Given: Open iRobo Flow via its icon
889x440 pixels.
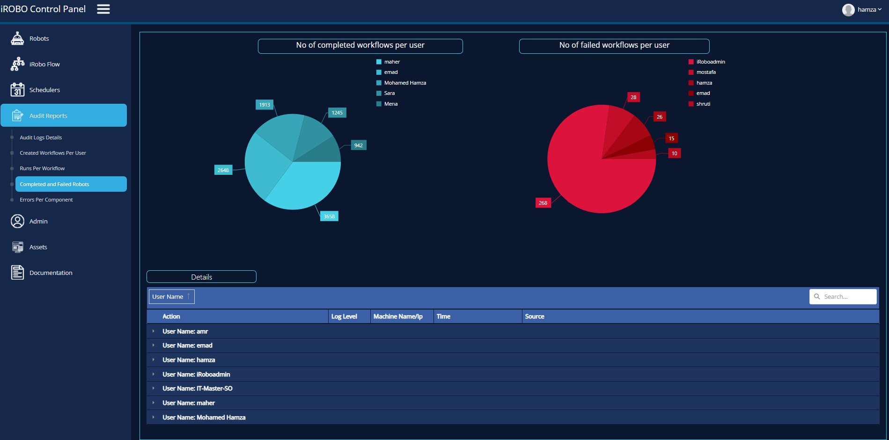Looking at the screenshot, I should [x=17, y=64].
